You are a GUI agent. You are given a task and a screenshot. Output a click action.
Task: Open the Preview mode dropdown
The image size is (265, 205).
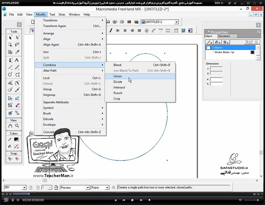click(x=88, y=188)
